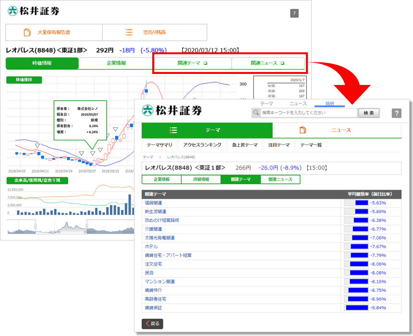The width and height of the screenshot is (413, 336).
Task: Click the magnifier search icon
Action: pyautogui.click(x=256, y=113)
